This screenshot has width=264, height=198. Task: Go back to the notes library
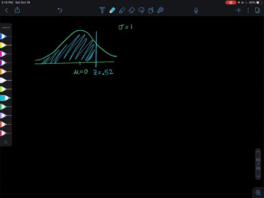[7, 10]
